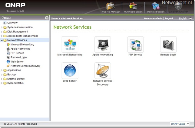Click the Home title in sidebar header
195x128 pixels.
click(x=8, y=18)
